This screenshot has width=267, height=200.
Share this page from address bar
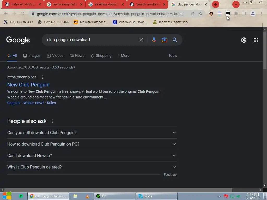(x=192, y=14)
